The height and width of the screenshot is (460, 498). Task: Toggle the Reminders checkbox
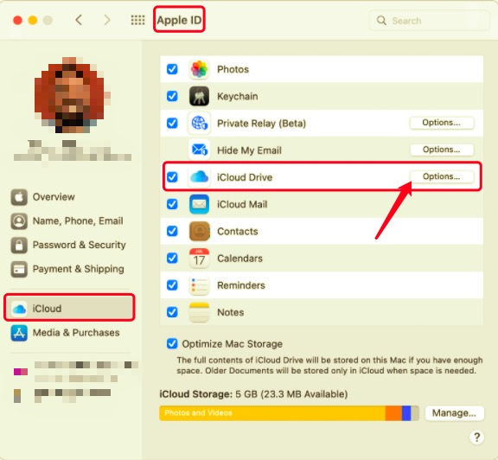(x=172, y=285)
